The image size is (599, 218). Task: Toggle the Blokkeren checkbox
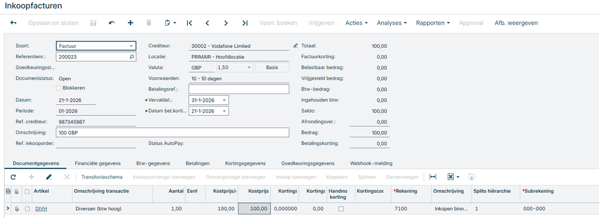(58, 88)
